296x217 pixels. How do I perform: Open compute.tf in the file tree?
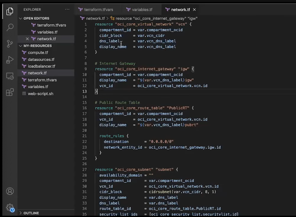tap(38, 52)
